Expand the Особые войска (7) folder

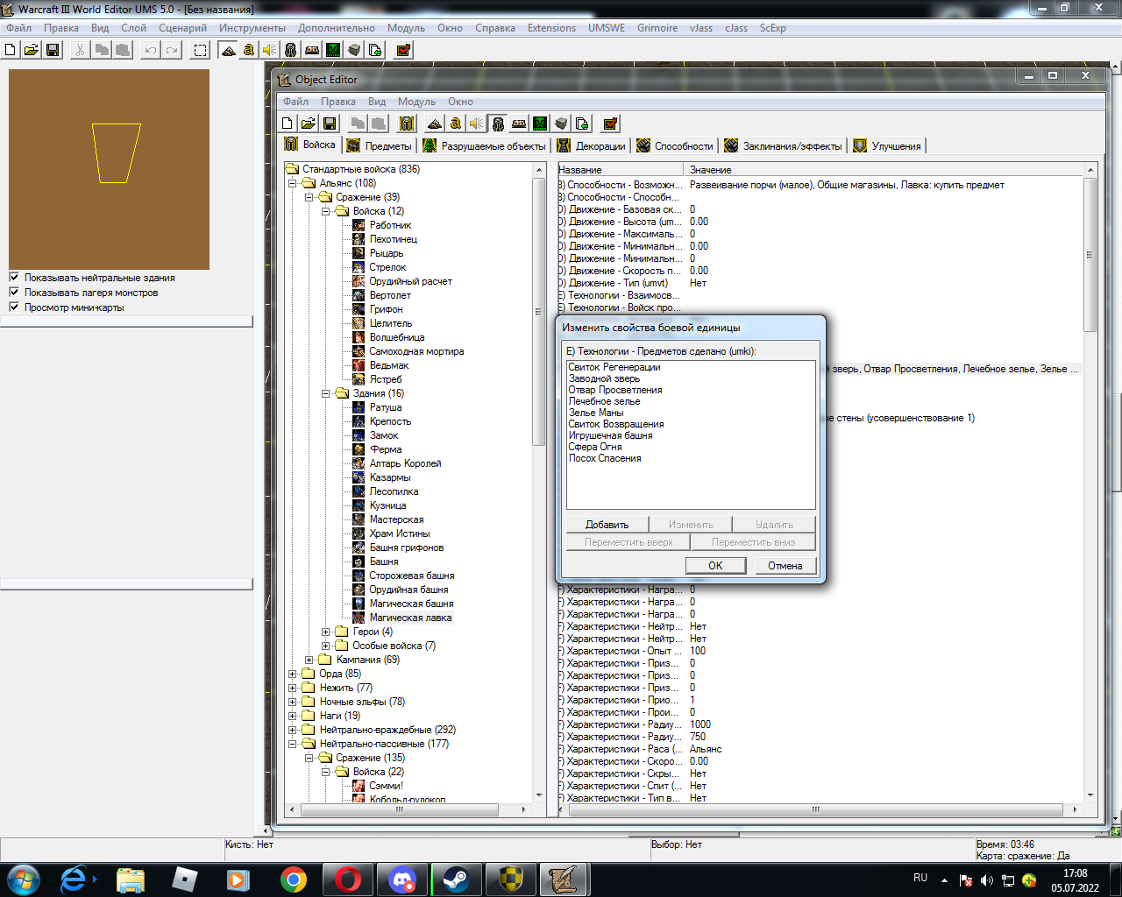click(326, 646)
